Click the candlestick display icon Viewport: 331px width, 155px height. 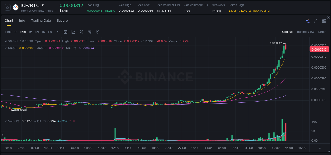coord(81,32)
